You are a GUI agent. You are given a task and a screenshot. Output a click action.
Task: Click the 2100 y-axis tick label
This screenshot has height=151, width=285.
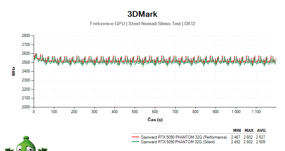(26, 98)
